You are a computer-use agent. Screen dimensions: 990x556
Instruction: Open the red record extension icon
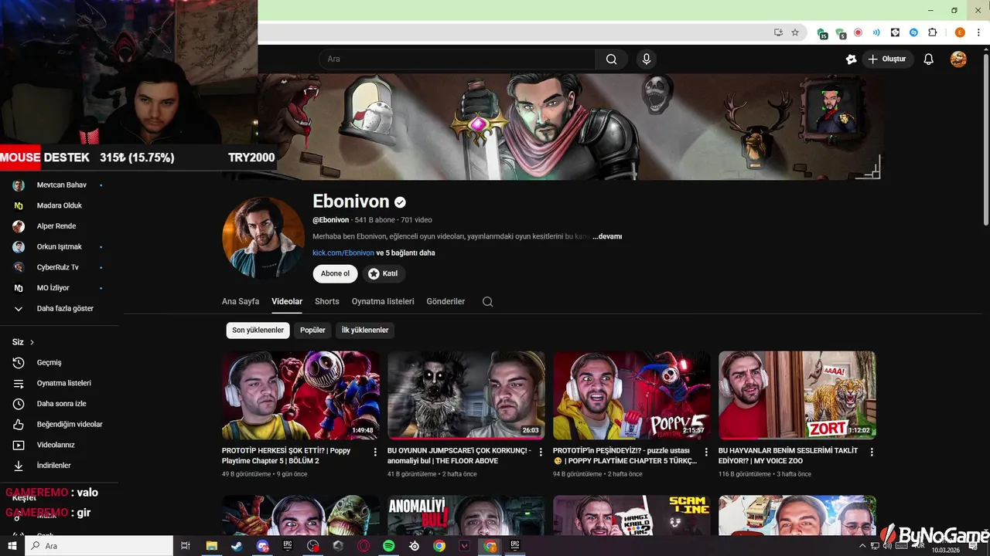[859, 32]
